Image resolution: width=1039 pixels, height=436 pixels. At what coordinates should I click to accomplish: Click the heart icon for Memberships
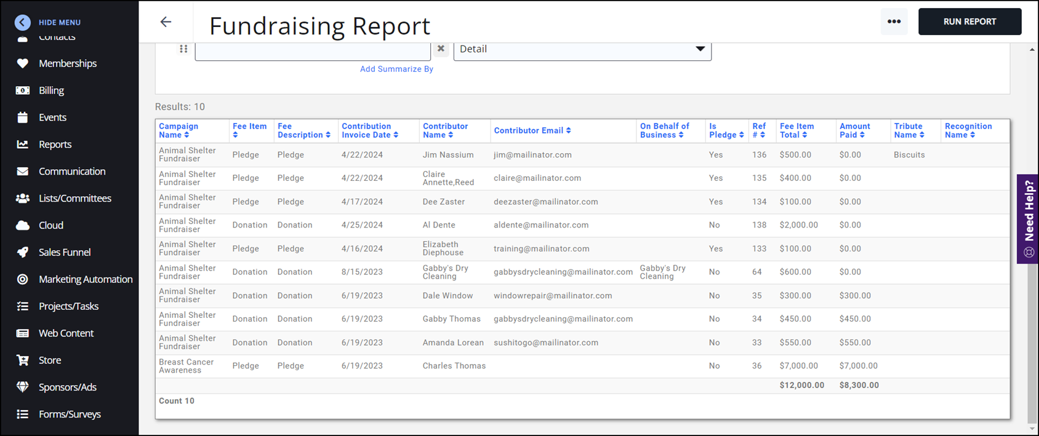23,63
